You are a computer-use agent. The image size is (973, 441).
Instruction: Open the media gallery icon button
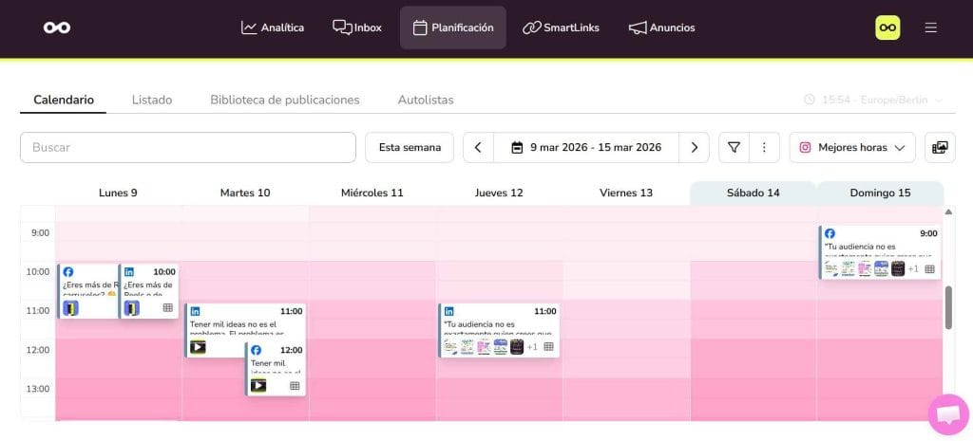point(940,147)
